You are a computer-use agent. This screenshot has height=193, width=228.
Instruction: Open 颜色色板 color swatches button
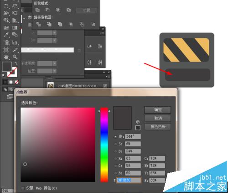158,126
